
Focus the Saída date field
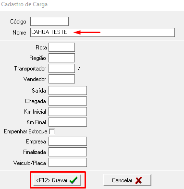coord(68,90)
